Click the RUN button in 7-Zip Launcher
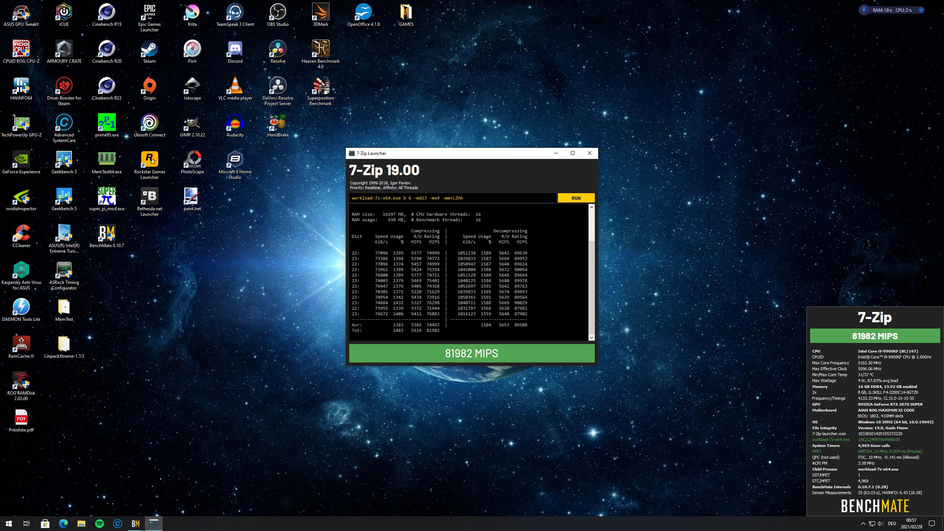Image resolution: width=944 pixels, height=531 pixels. click(x=576, y=198)
